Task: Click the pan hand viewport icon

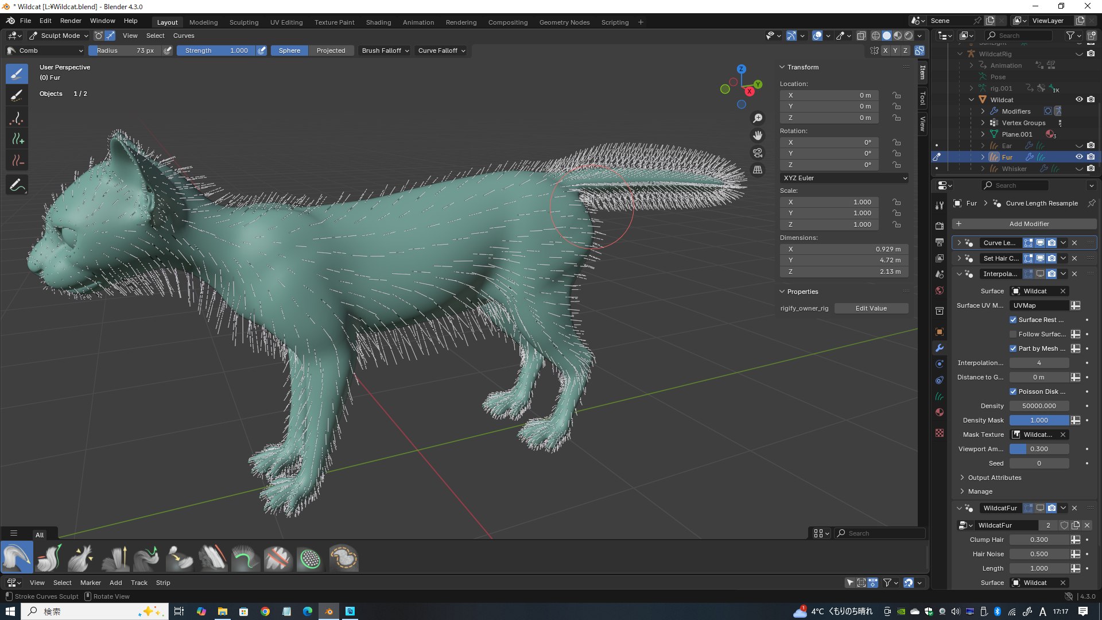Action: coord(758,135)
